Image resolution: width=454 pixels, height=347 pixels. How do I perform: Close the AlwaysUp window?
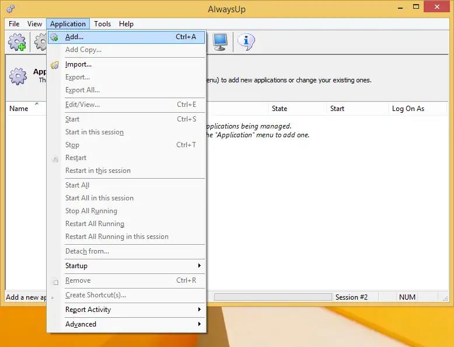coord(437,6)
